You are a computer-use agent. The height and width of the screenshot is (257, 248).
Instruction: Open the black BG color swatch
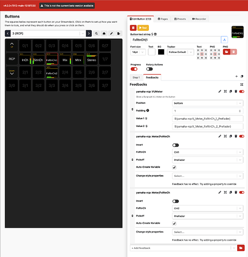coord(161,52)
